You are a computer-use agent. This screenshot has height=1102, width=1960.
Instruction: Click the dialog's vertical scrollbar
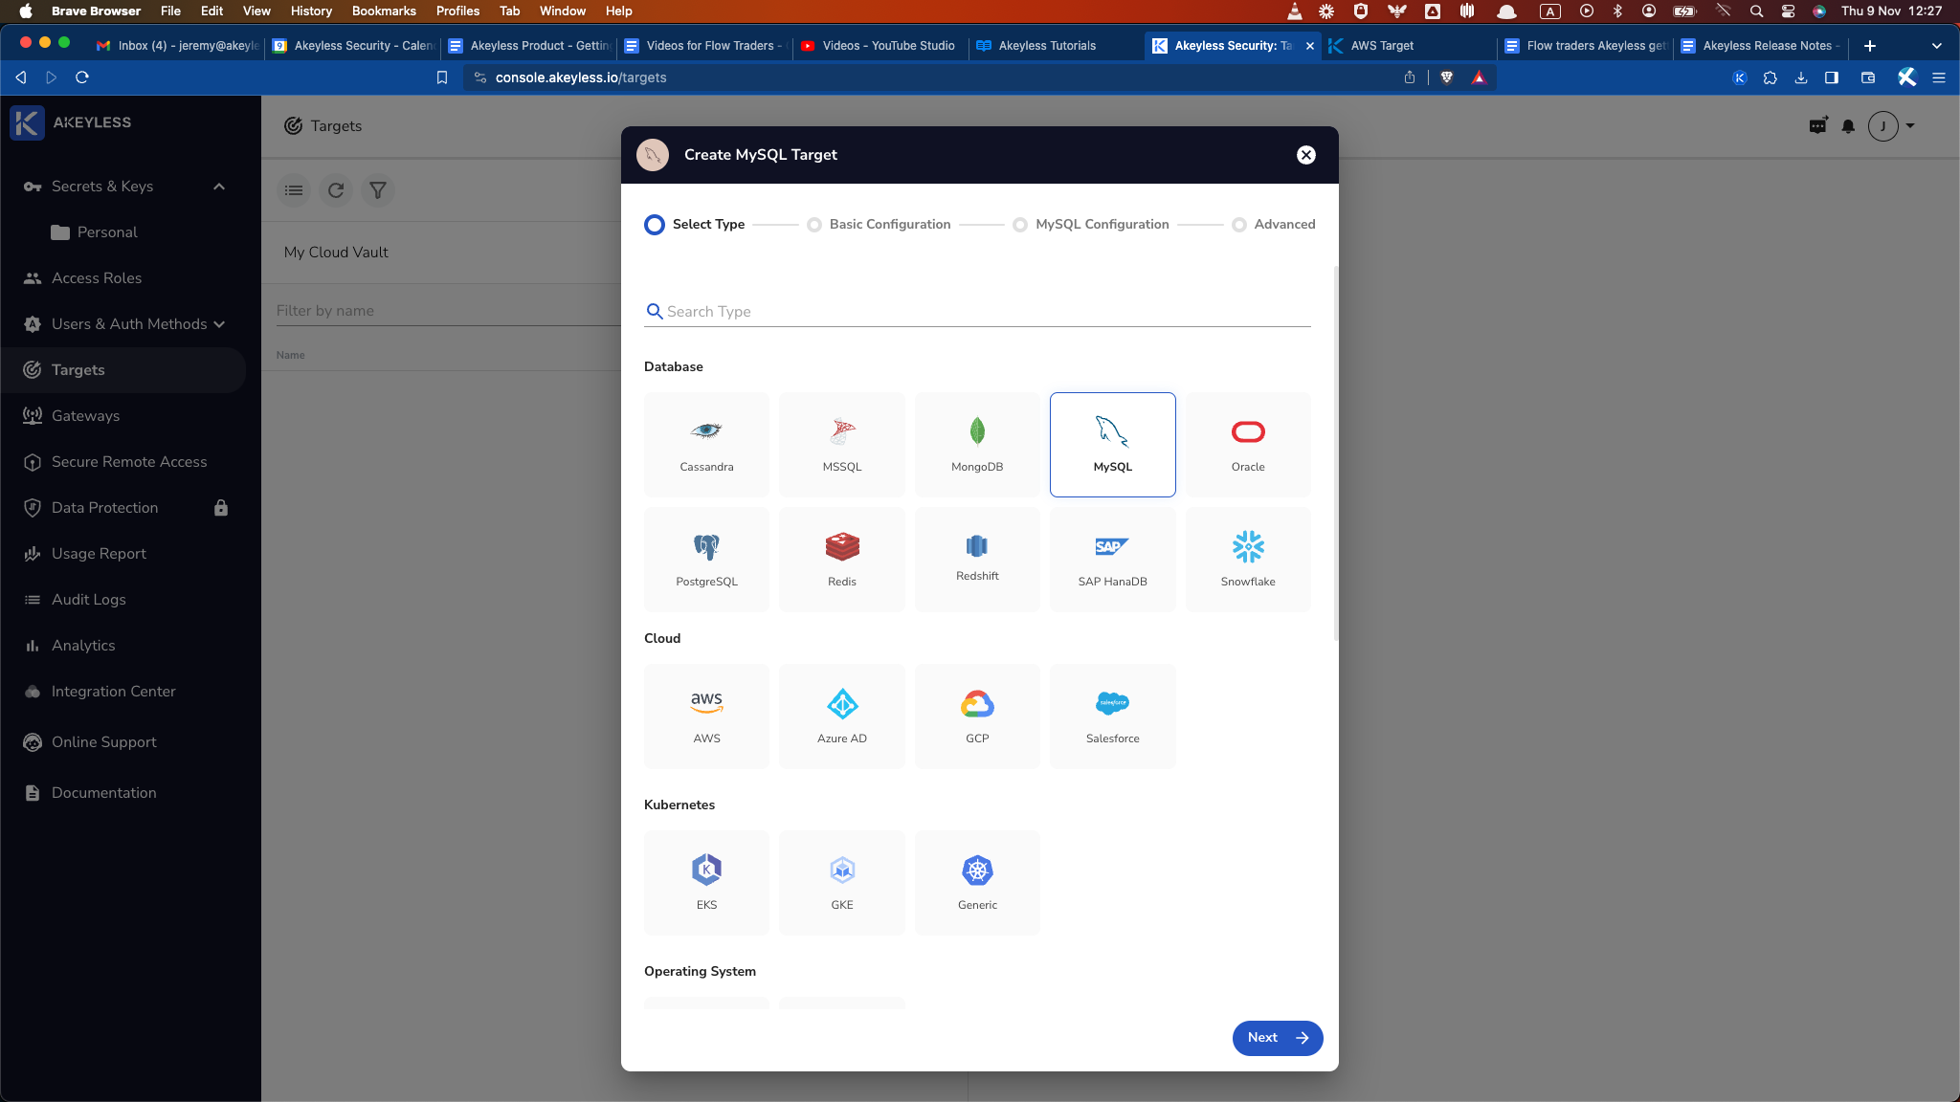click(x=1335, y=454)
